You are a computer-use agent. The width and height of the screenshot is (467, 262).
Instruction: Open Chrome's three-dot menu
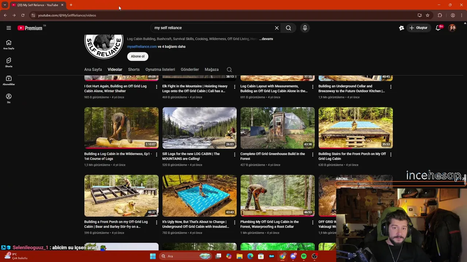click(x=462, y=15)
